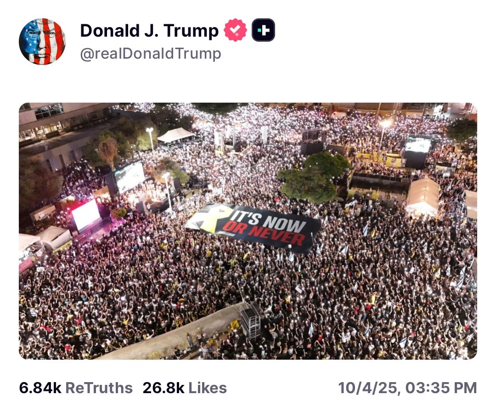Viewport: 496px width, 411px height.
Task: View the 26.8k Likes list
Action: (x=185, y=388)
